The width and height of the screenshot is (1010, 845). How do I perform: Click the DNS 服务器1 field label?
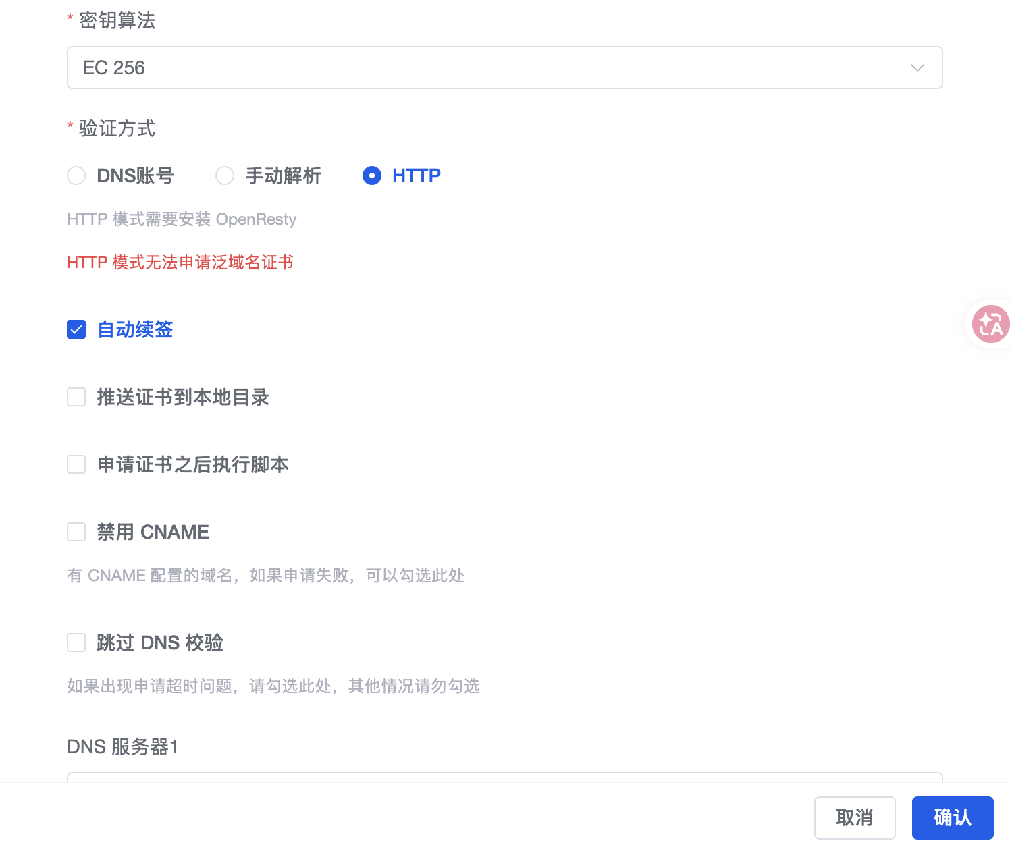pos(123,746)
